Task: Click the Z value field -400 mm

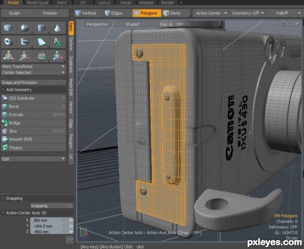Action: click(x=49, y=232)
